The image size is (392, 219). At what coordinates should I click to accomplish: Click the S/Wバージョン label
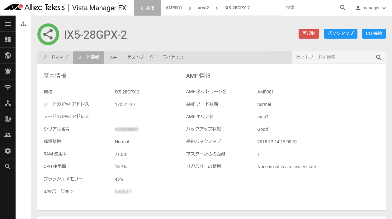59,191
